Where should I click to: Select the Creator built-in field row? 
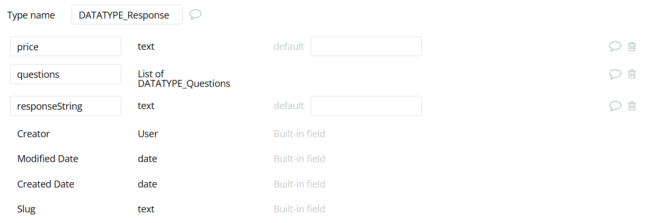coord(171,133)
